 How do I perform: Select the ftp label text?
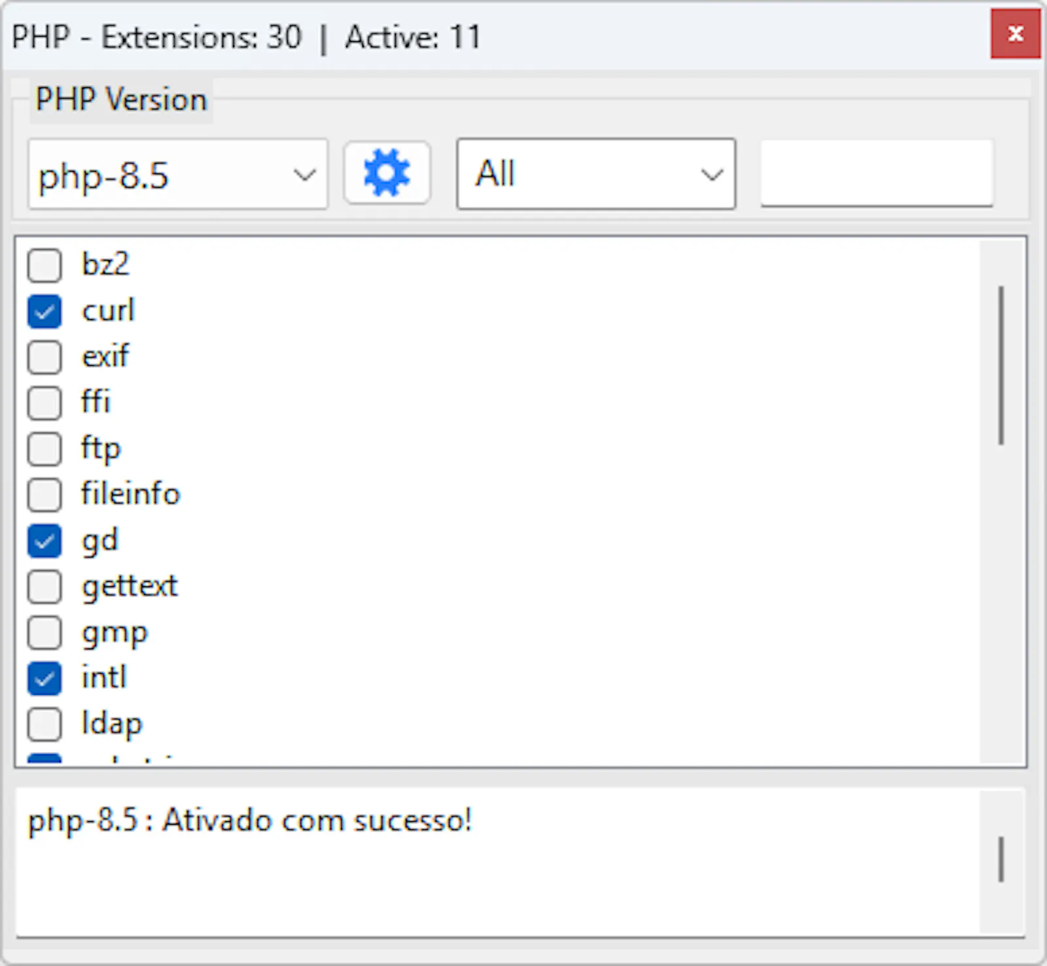tap(101, 449)
